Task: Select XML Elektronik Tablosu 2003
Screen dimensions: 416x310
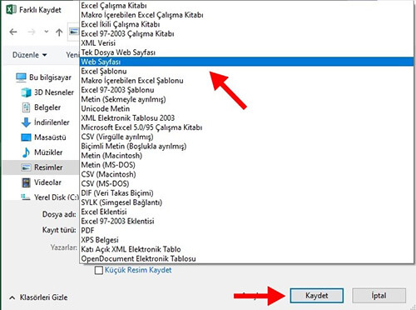Action: [247, 118]
